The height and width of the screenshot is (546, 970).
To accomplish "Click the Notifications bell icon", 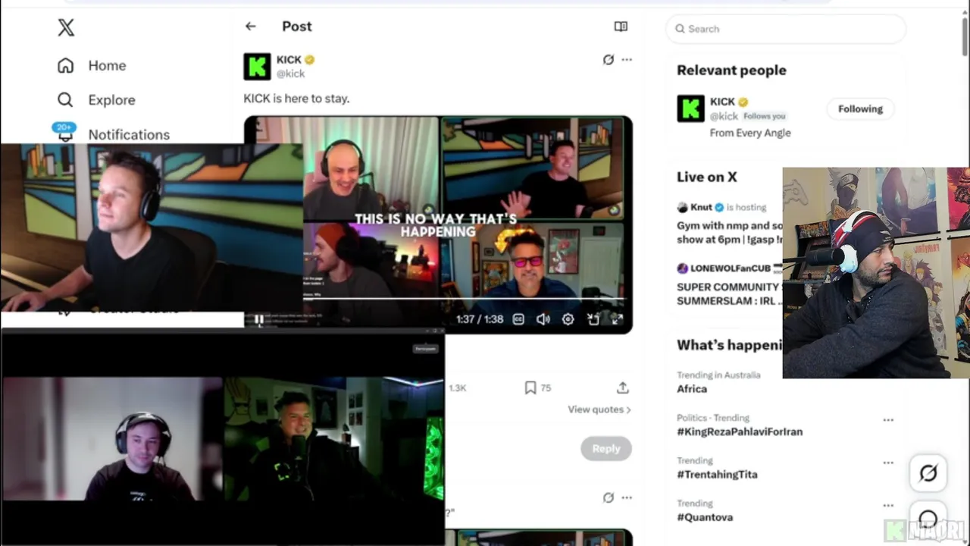I will click(65, 134).
